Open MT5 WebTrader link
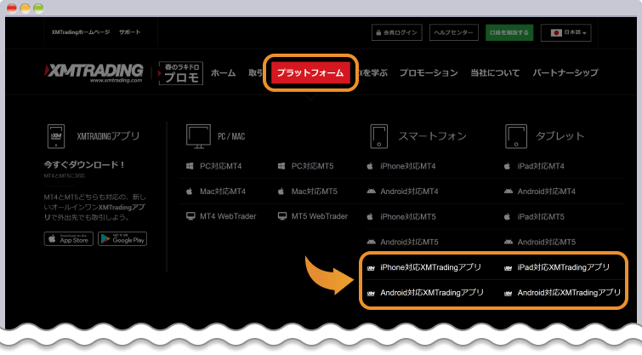Screen dimensions: 642x355 tap(320, 216)
